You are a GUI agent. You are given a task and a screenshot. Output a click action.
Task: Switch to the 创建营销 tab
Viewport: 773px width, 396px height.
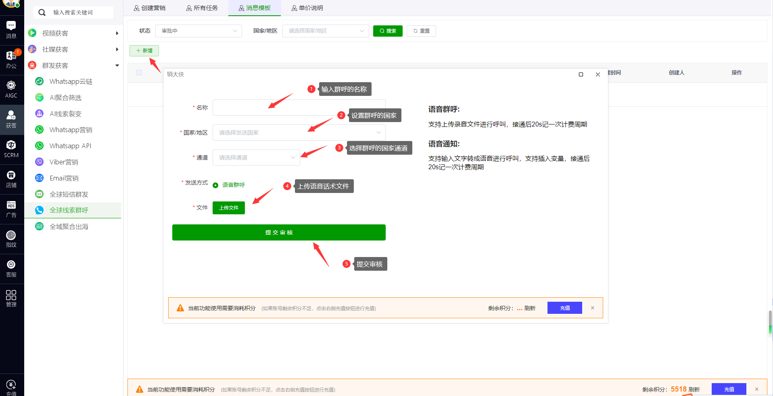click(x=150, y=8)
